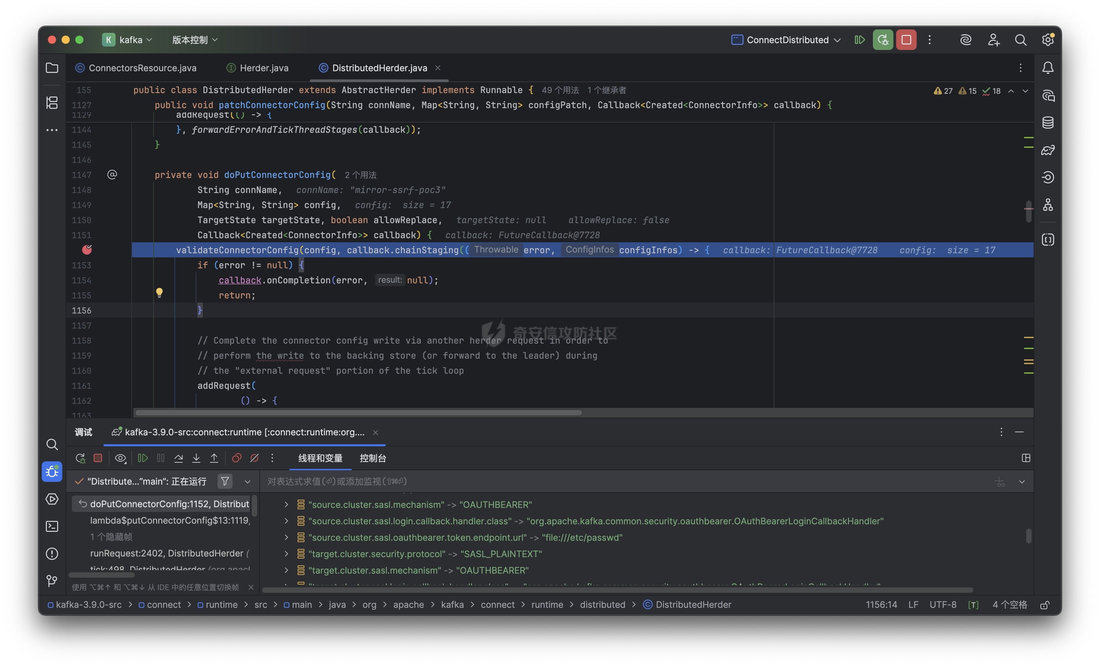The width and height of the screenshot is (1100, 666).
Task: Switch to ConnectorsResource.java tab
Action: click(136, 68)
